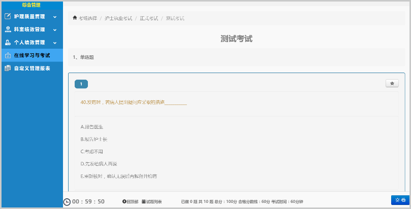Open 自定义管理报表 menu item
The image size is (411, 209).
click(31, 68)
